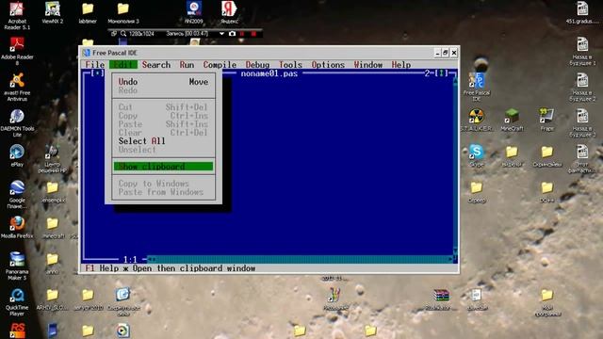This screenshot has width=603, height=339.
Task: Pause recording with red pause button
Action: (242, 34)
